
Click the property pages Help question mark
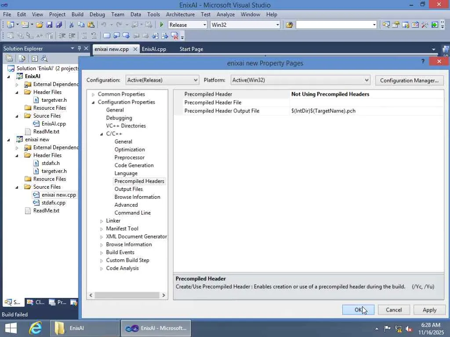pos(423,61)
